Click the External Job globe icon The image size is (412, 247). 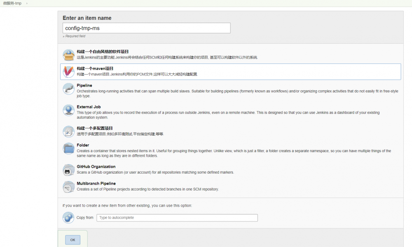[x=68, y=110]
